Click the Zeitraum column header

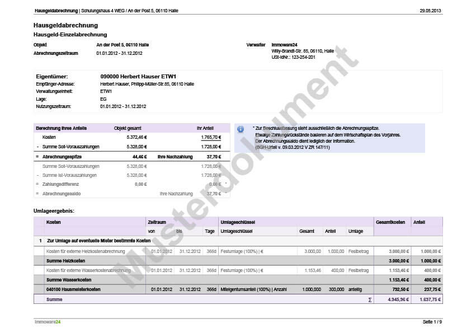coord(157,222)
